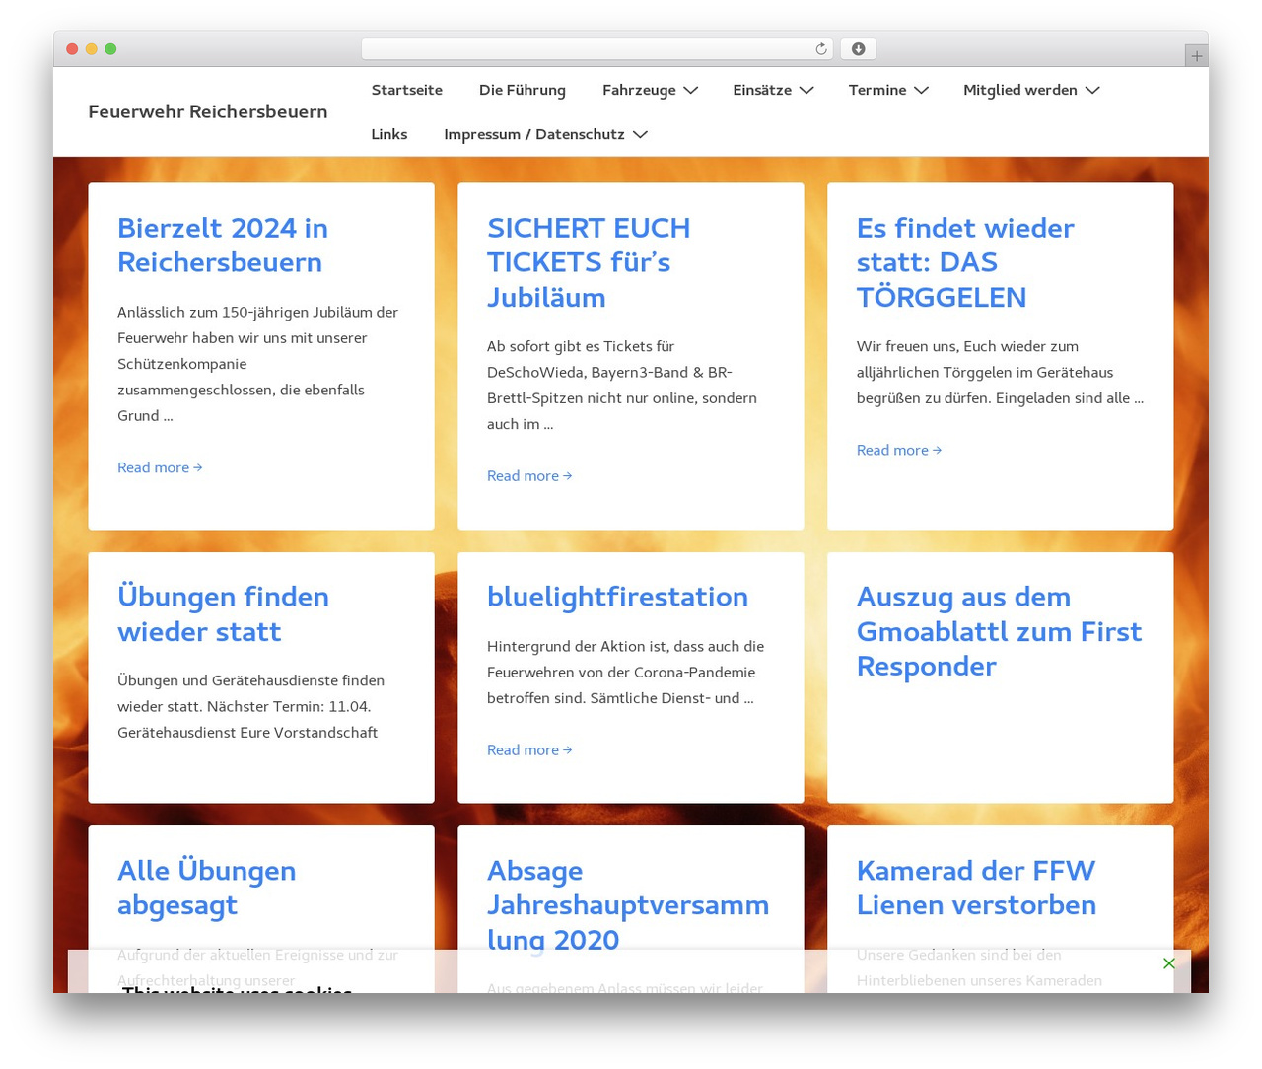The image size is (1262, 1069).
Task: Read more about the Törggelen event
Action: [899, 450]
